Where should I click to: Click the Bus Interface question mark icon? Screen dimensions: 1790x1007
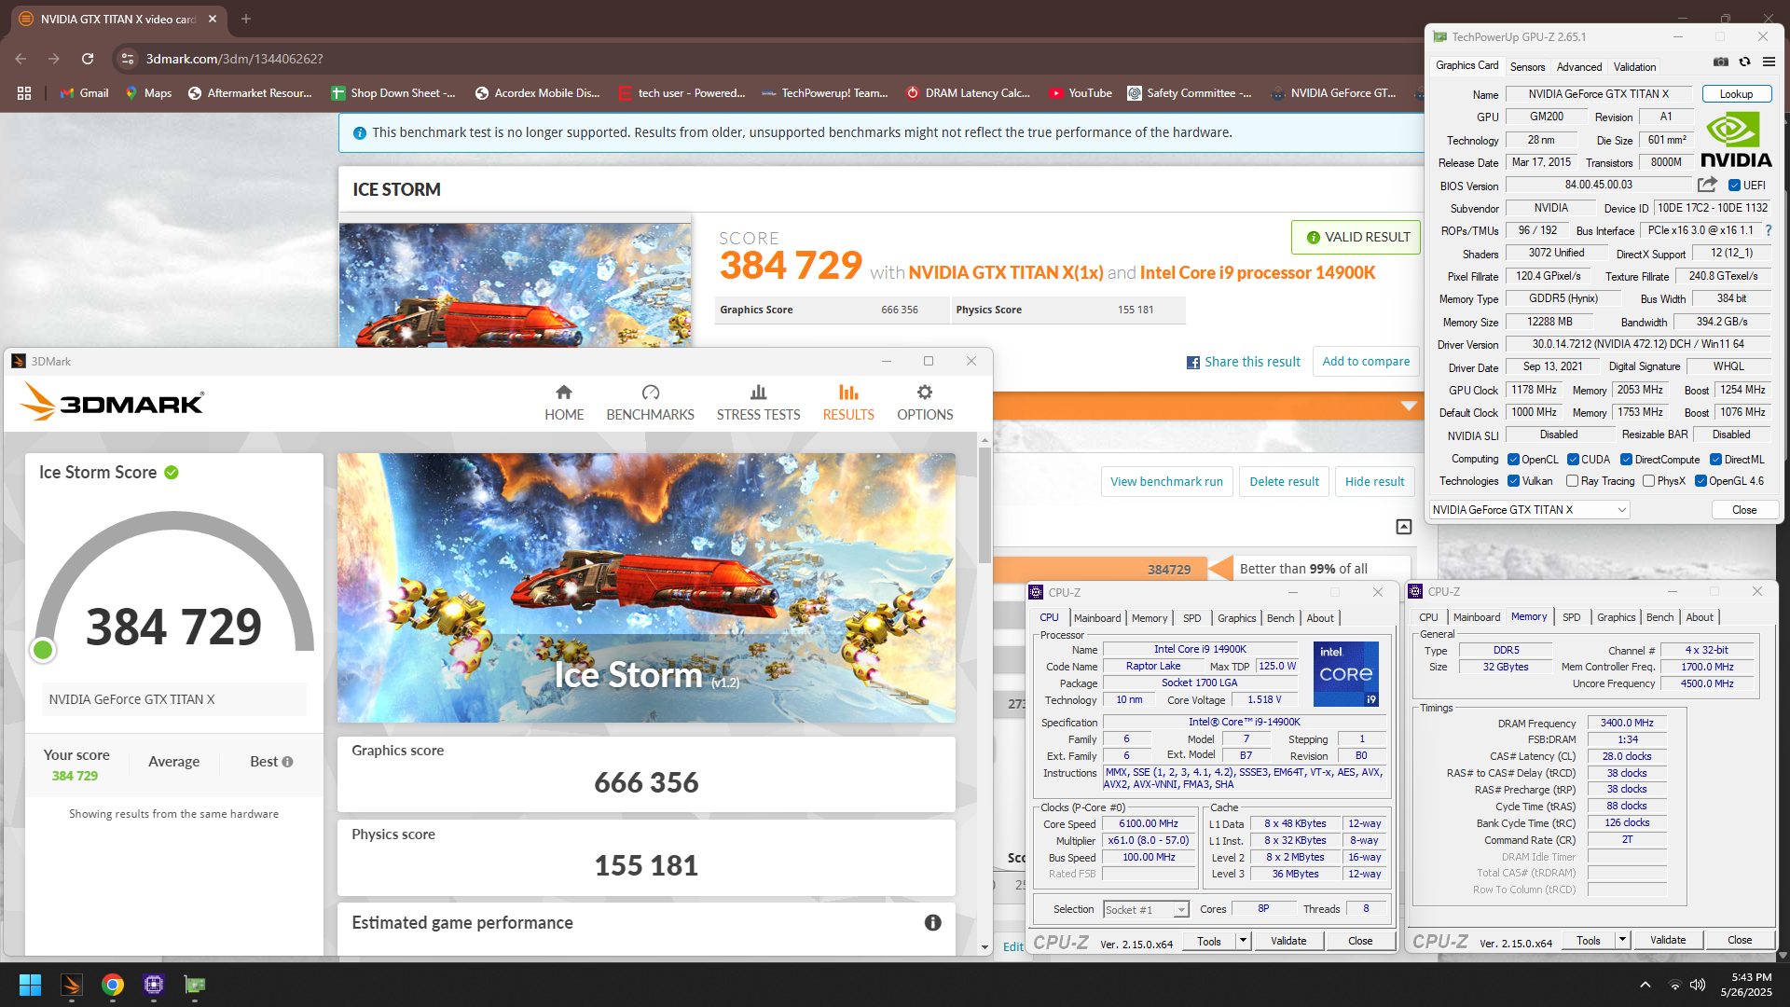(1768, 230)
